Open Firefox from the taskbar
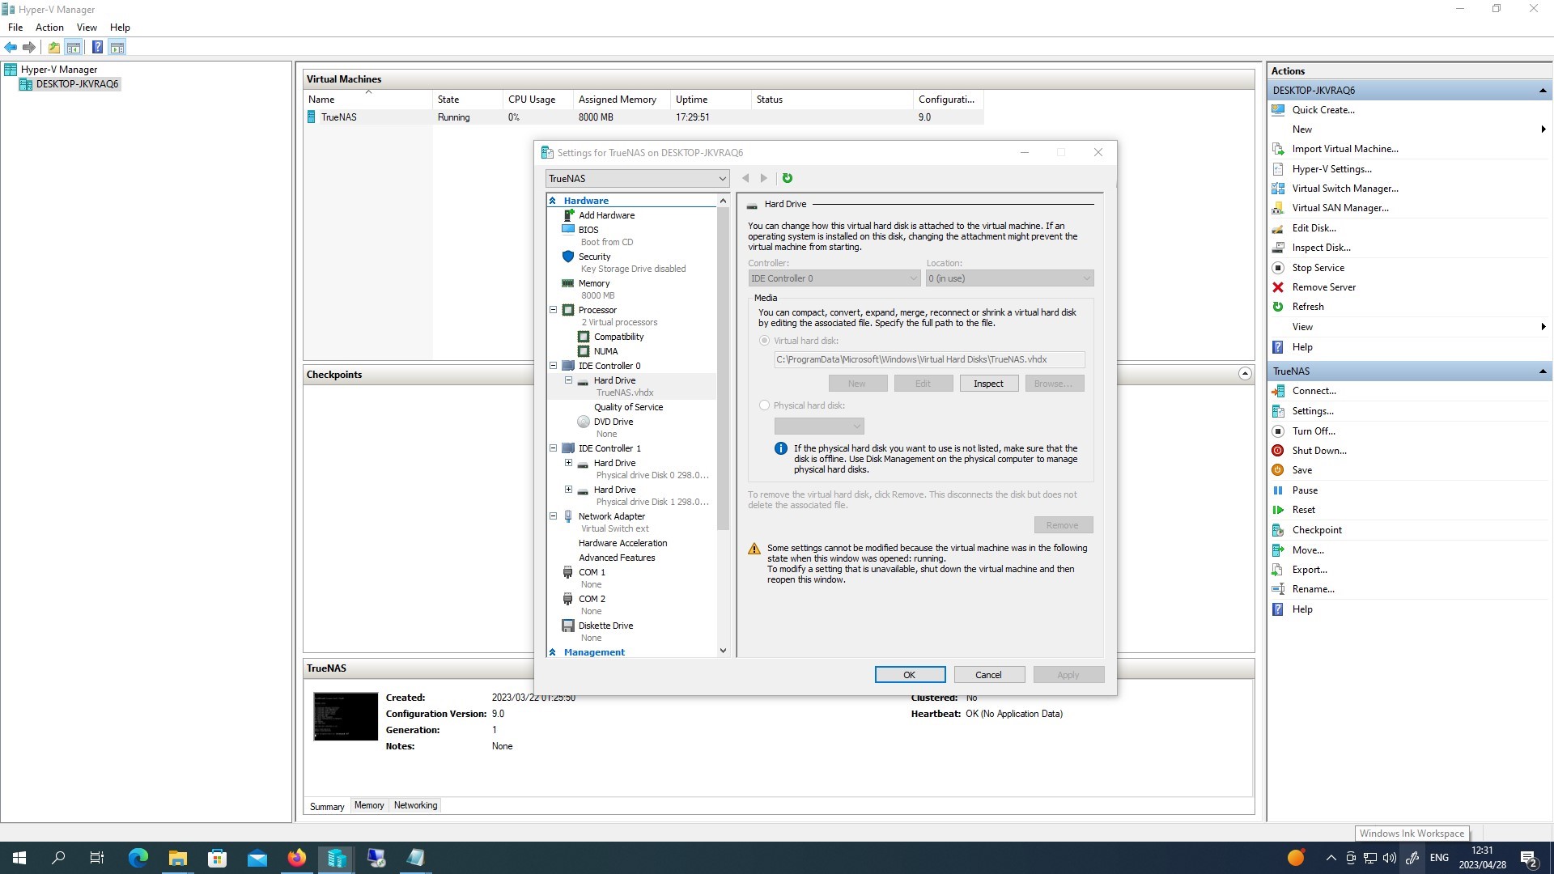 pos(296,858)
